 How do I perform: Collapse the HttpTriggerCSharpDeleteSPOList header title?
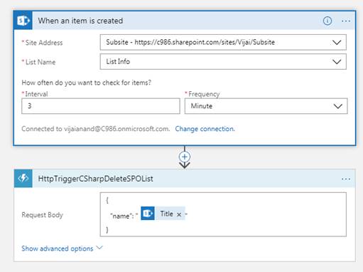(95, 179)
